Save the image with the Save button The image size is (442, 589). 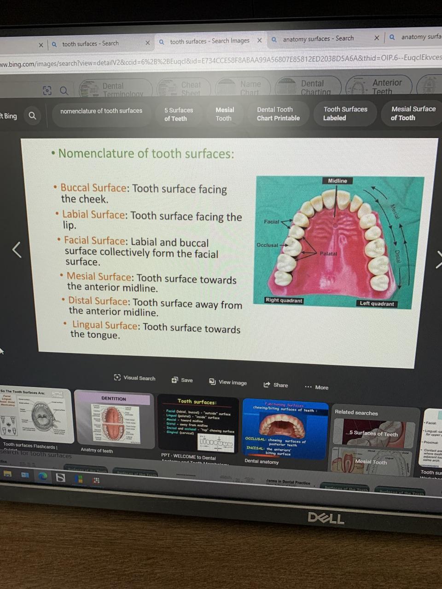[182, 380]
